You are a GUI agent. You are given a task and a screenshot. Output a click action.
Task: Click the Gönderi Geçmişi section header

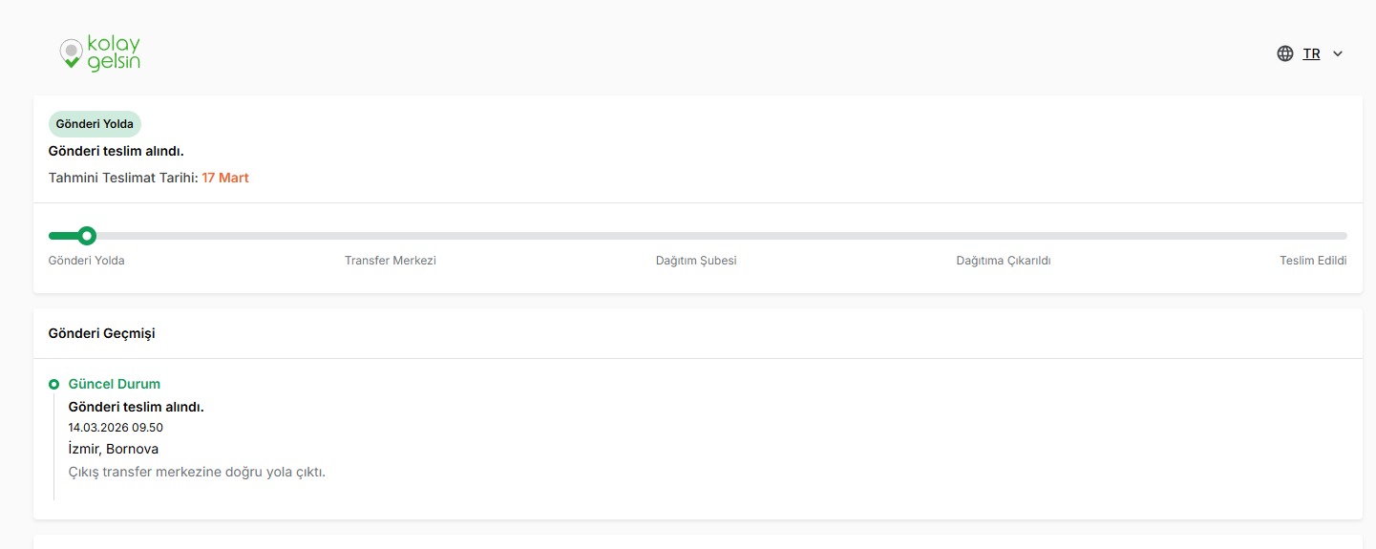pos(102,333)
